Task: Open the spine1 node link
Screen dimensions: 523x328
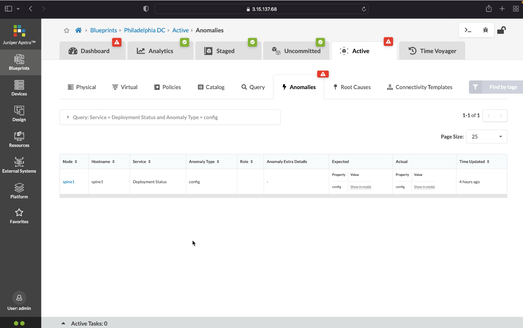Action: [69, 182]
